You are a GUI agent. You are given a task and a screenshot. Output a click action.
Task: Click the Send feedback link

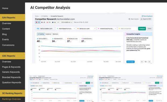(x=147, y=16)
